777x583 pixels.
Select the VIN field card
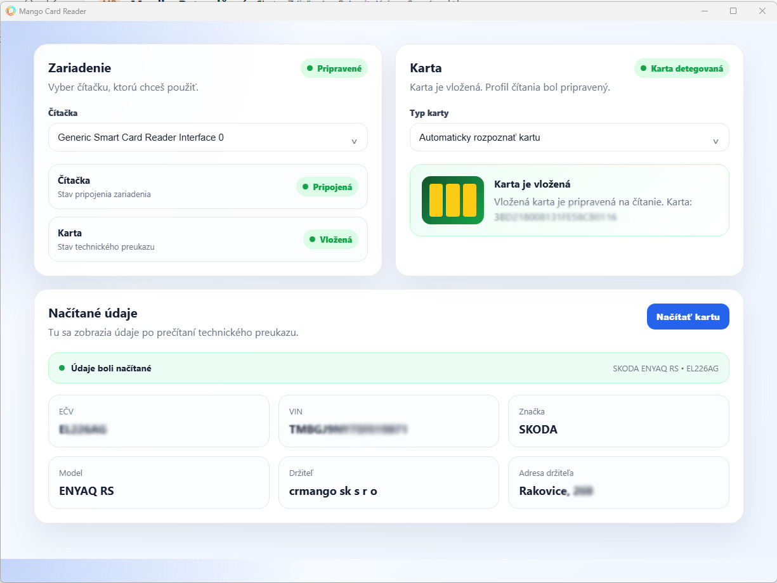tap(389, 421)
